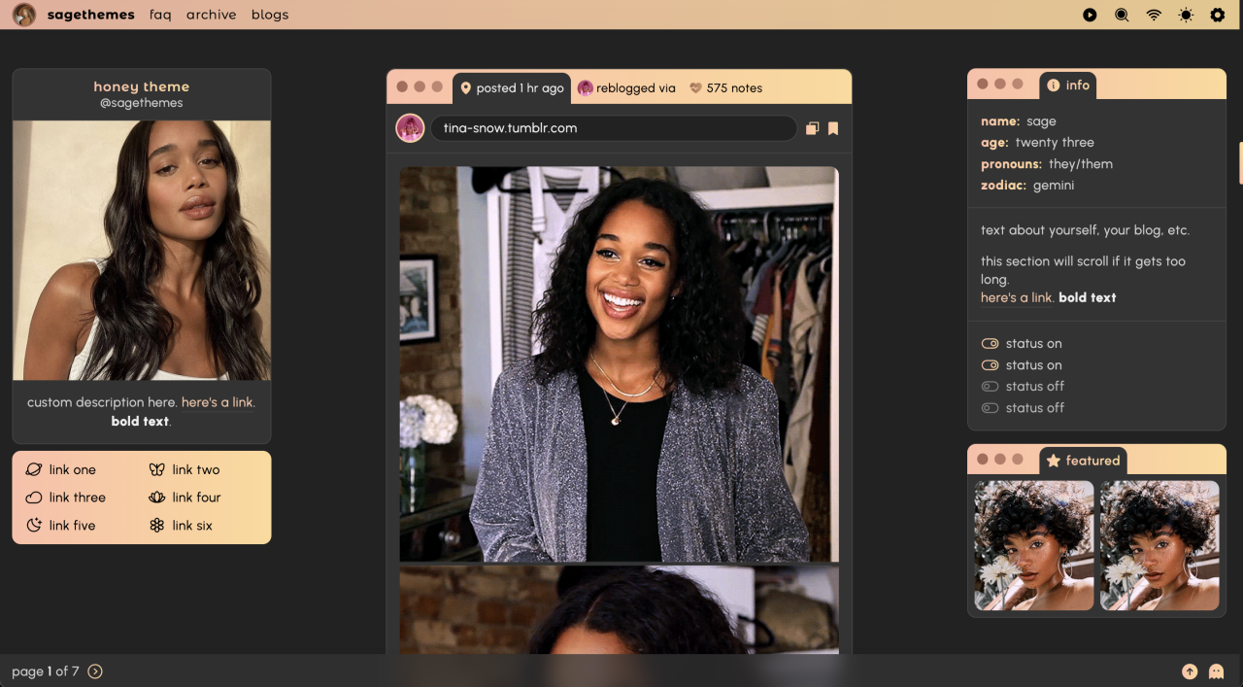The height and width of the screenshot is (687, 1243).
Task: Click the play icon in top bar
Action: [x=1090, y=16]
